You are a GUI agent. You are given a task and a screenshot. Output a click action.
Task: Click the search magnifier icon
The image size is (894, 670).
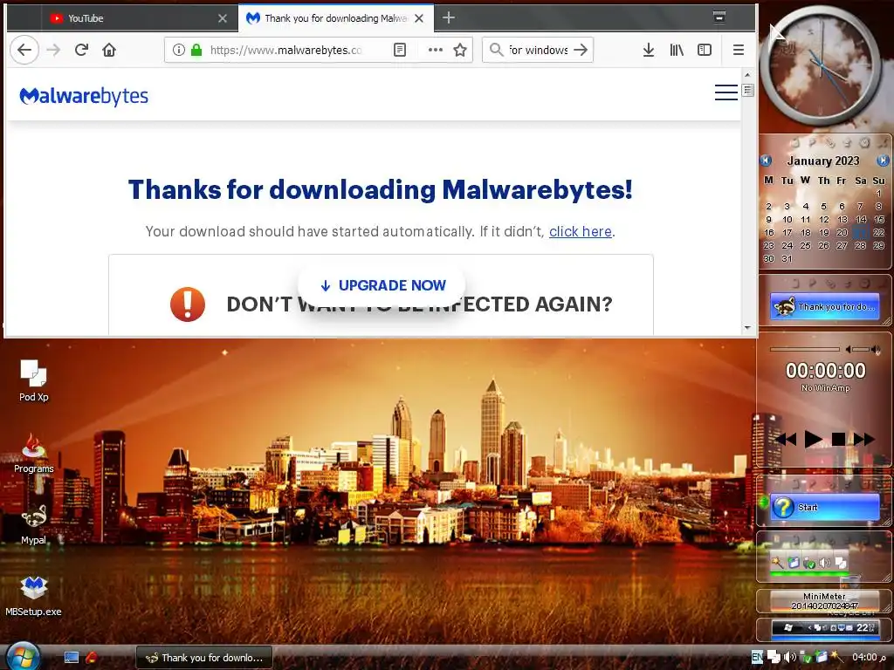pos(497,50)
